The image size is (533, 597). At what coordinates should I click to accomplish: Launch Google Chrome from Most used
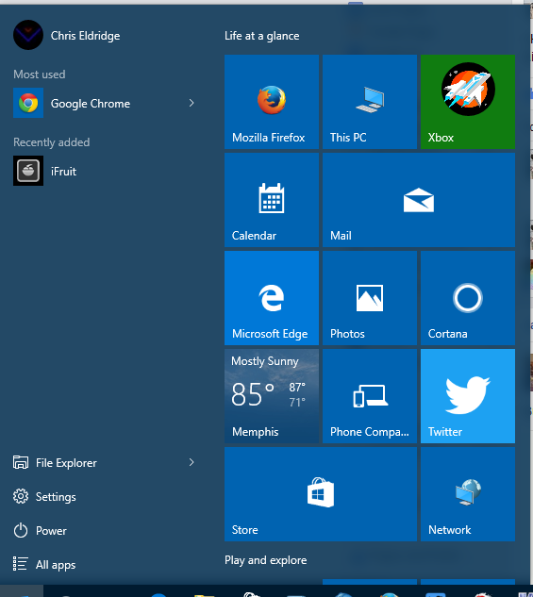[x=91, y=103]
